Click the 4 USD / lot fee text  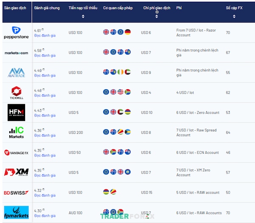(x=185, y=93)
